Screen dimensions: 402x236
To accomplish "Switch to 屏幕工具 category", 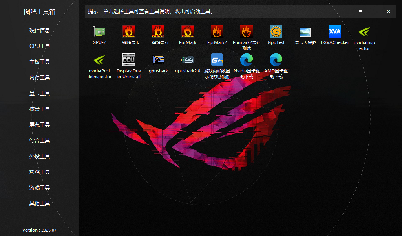I will click(x=40, y=125).
